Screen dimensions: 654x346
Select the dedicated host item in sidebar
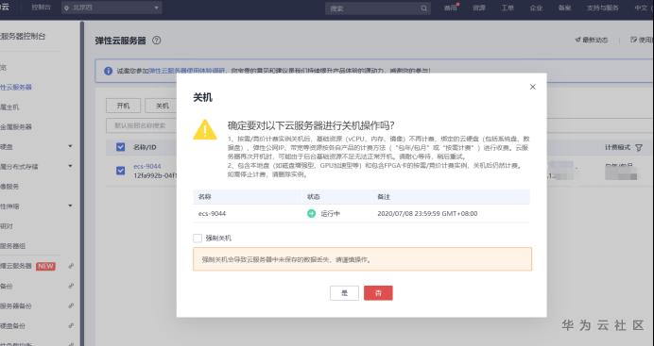pyautogui.click(x=9, y=107)
